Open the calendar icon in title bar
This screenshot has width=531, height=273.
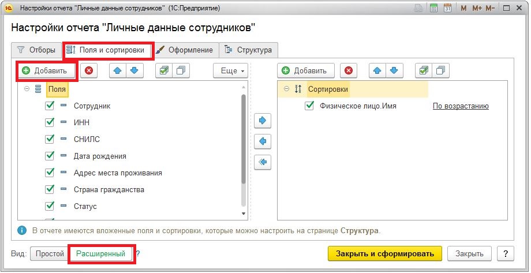pos(448,8)
